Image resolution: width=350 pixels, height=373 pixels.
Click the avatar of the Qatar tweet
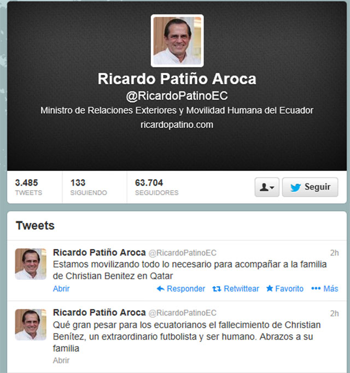[x=31, y=264]
